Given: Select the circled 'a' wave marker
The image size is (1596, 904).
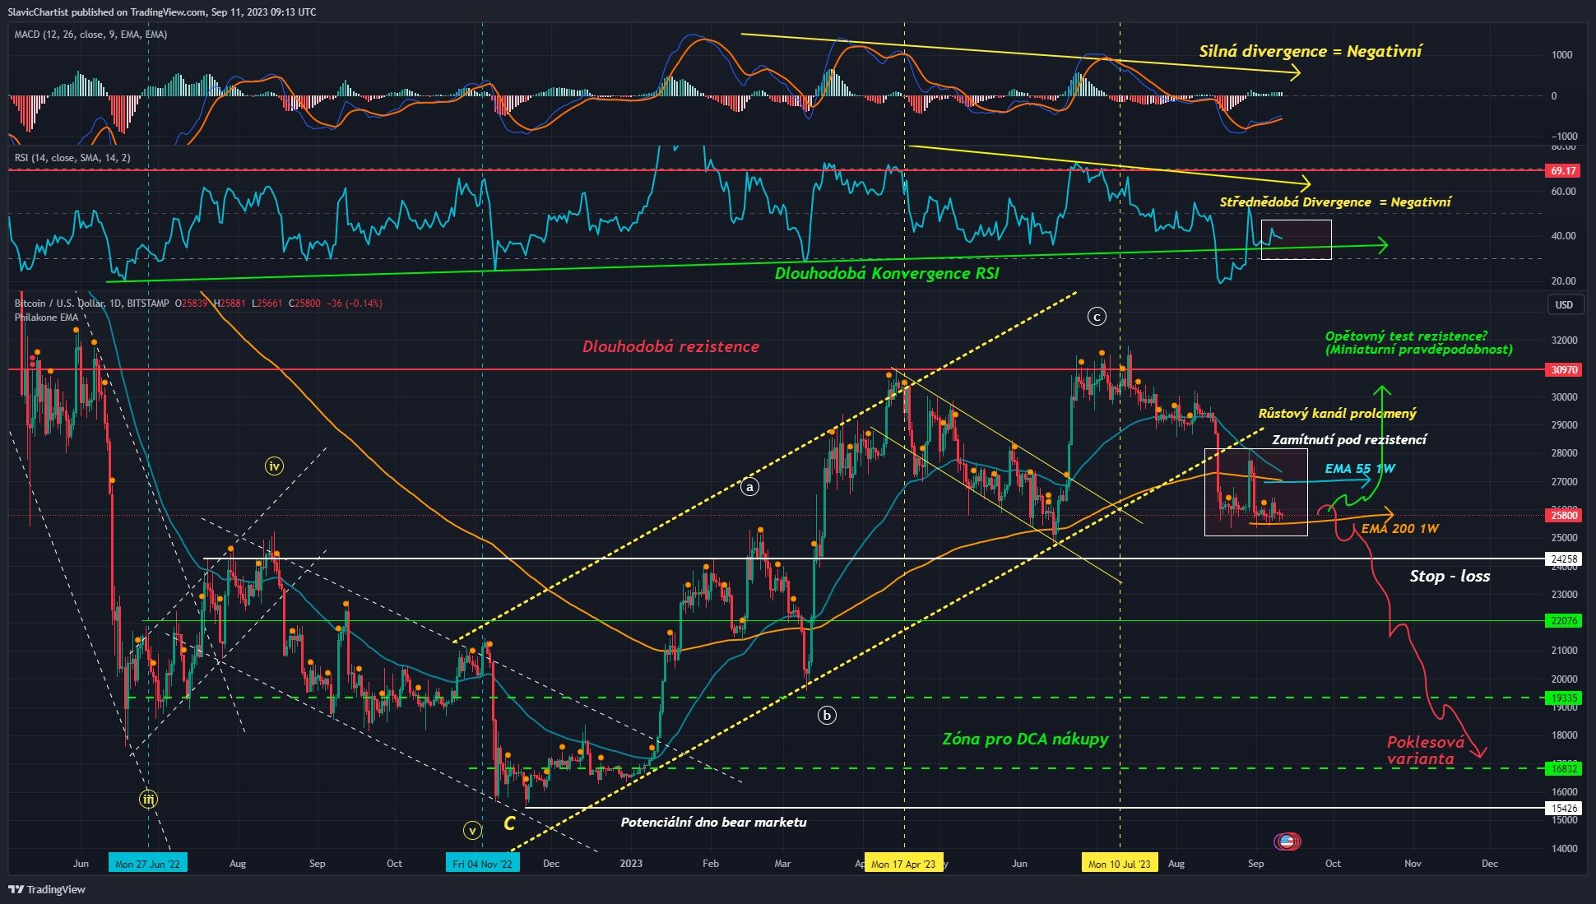Looking at the screenshot, I should click(749, 486).
